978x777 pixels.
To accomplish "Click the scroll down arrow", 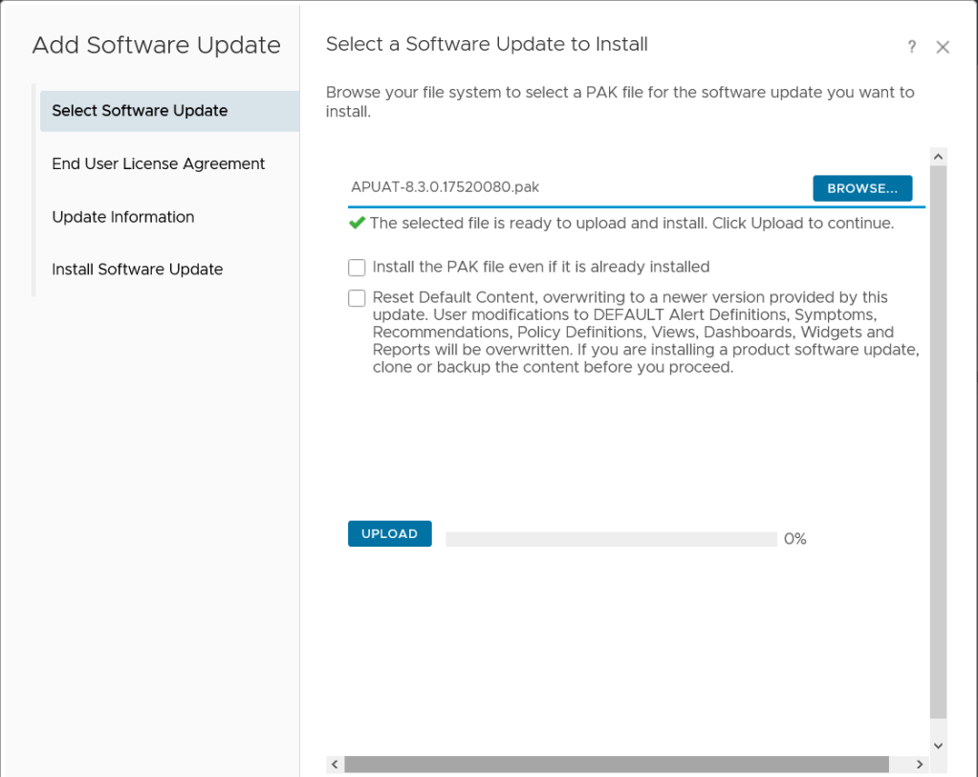I will click(x=938, y=745).
